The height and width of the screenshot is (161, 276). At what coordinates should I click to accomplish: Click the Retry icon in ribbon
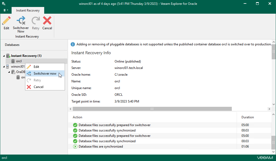point(36,21)
